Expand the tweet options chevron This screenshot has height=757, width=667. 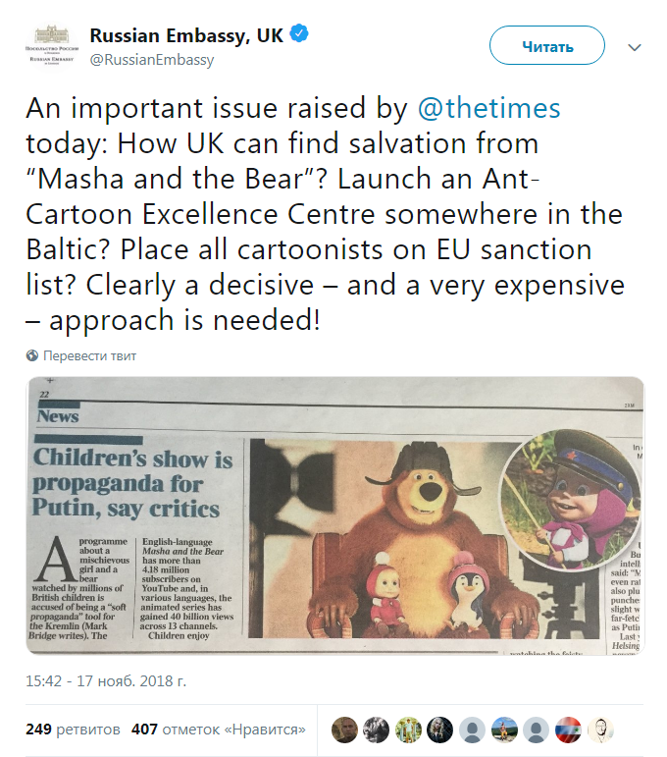(635, 47)
